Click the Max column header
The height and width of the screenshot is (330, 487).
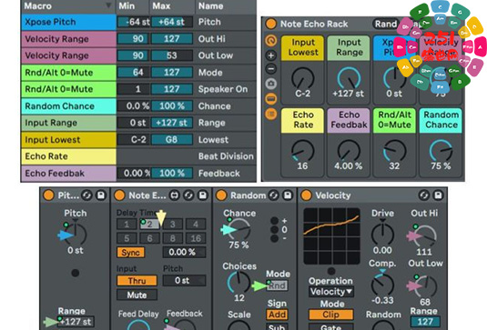[172, 5]
